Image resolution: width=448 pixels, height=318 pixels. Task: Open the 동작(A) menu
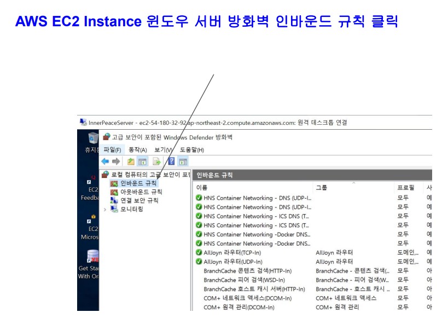[x=138, y=150]
